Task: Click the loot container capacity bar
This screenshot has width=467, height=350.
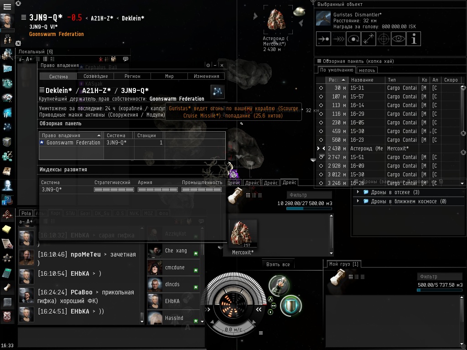Action: tap(309, 209)
